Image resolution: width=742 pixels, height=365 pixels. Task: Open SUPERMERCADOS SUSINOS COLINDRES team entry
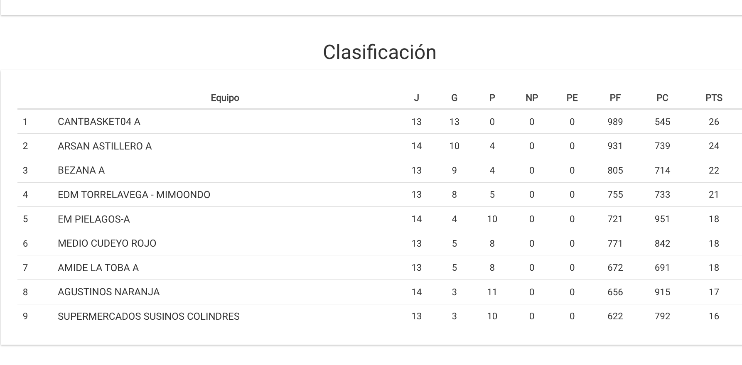coord(148,316)
